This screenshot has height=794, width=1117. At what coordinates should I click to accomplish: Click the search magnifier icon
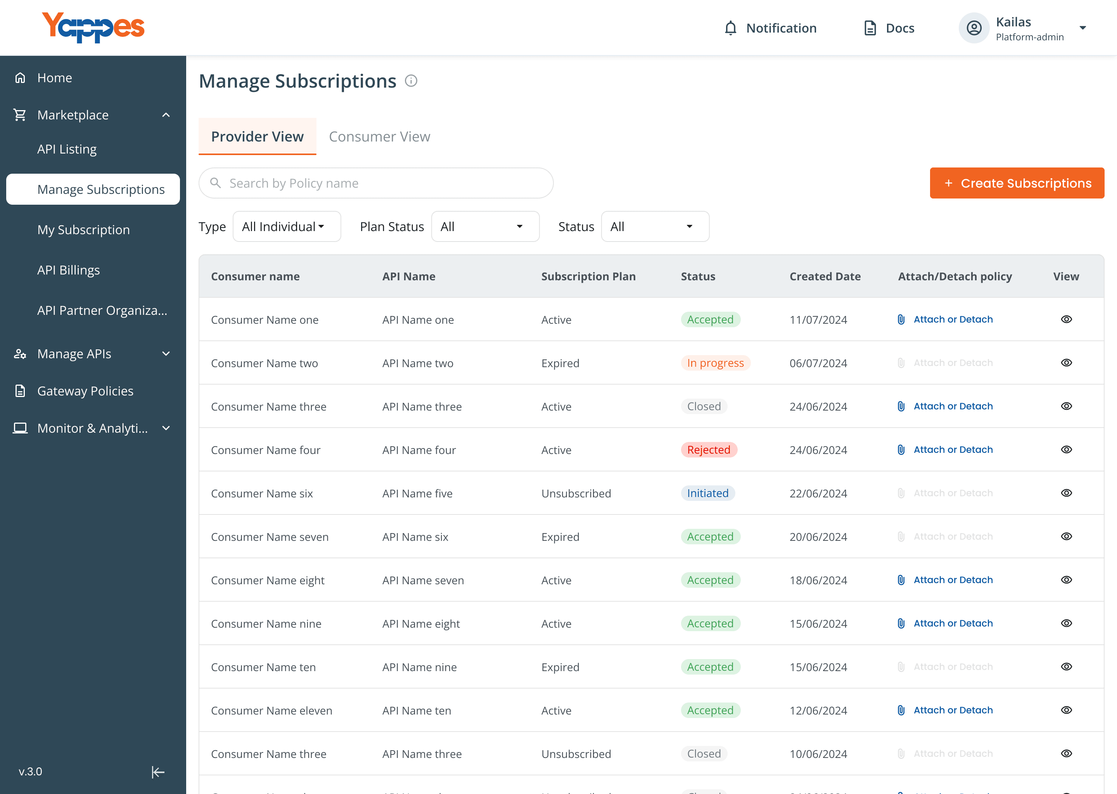(x=215, y=183)
